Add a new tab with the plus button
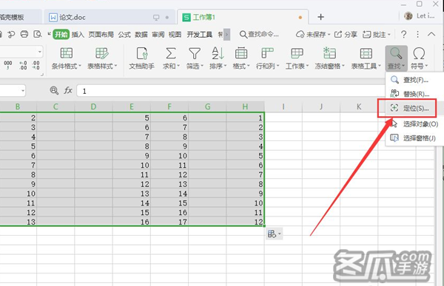 320,17
